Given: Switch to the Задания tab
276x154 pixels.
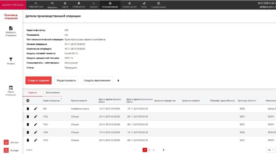Looking at the screenshot, I should pyautogui.click(x=33, y=92).
